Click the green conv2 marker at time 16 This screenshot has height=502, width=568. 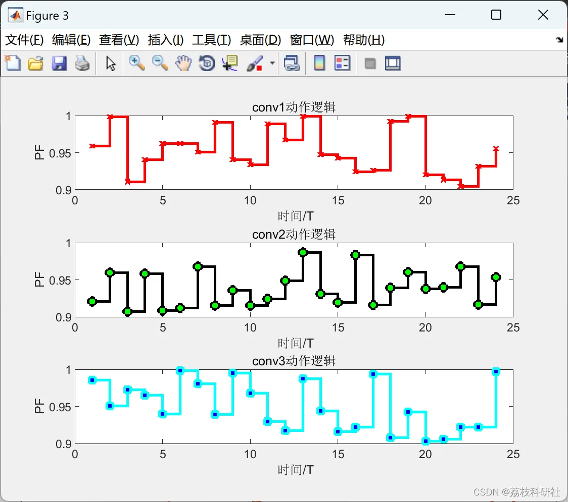coord(355,255)
